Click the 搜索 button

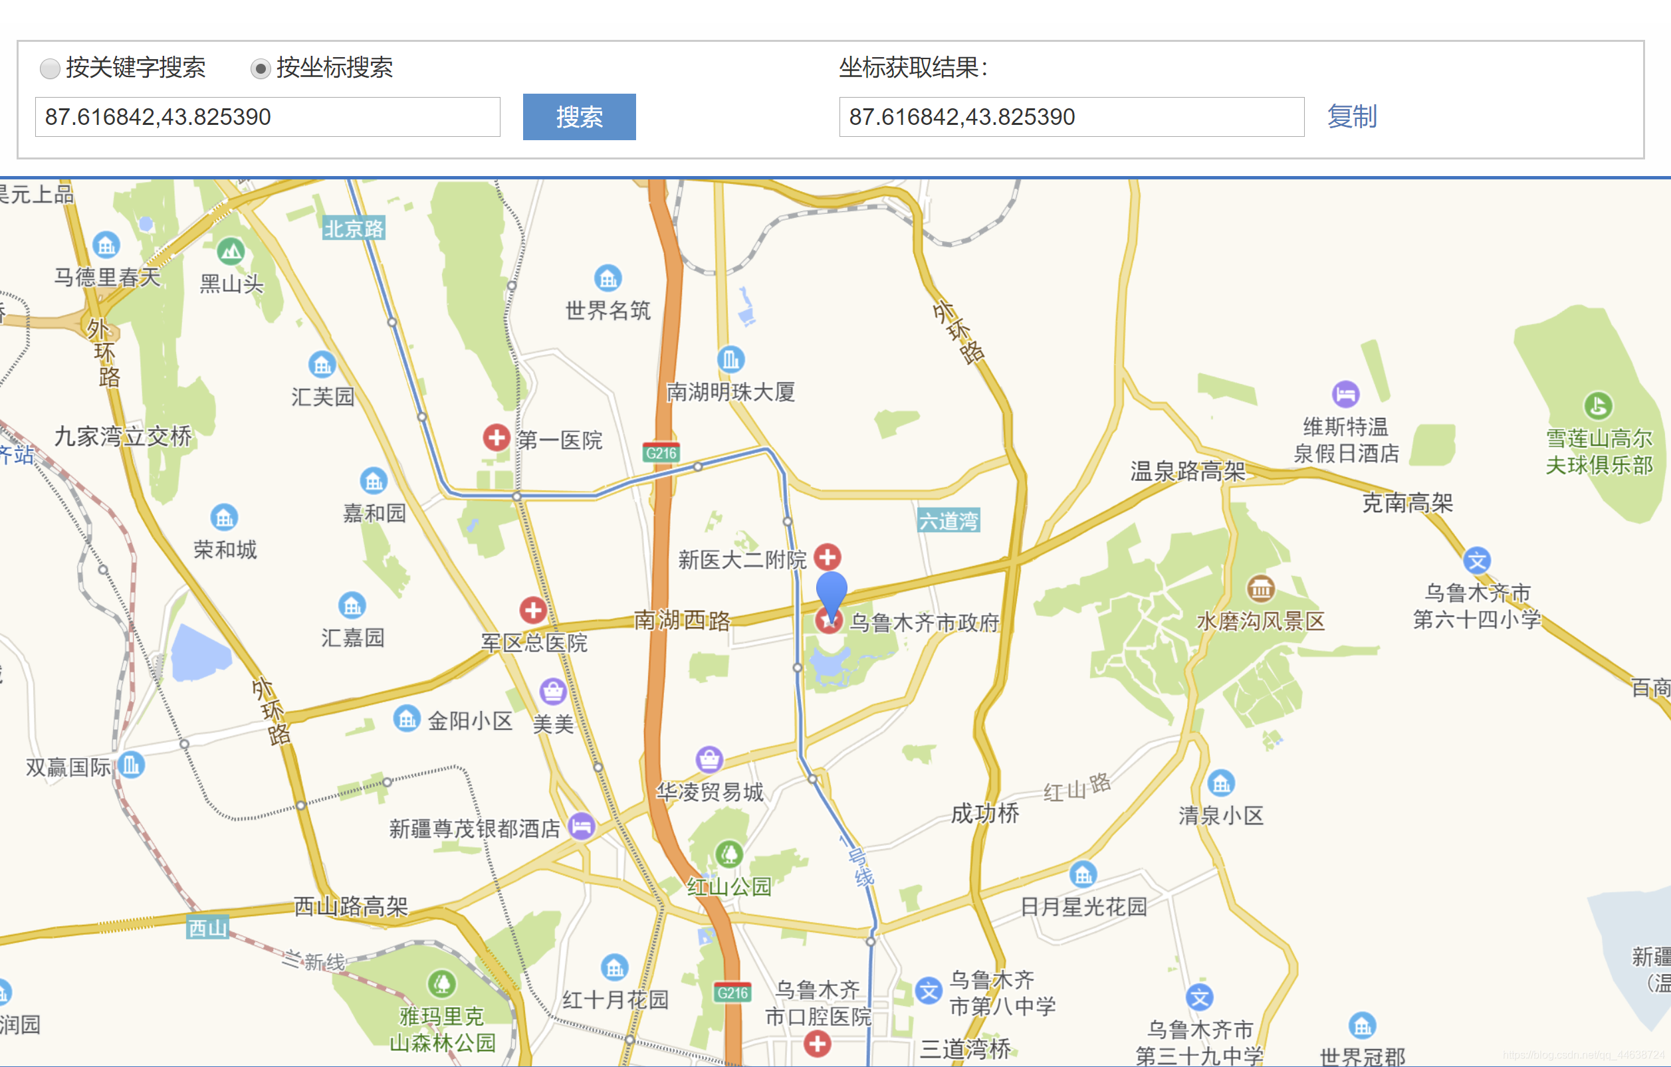pos(579,116)
